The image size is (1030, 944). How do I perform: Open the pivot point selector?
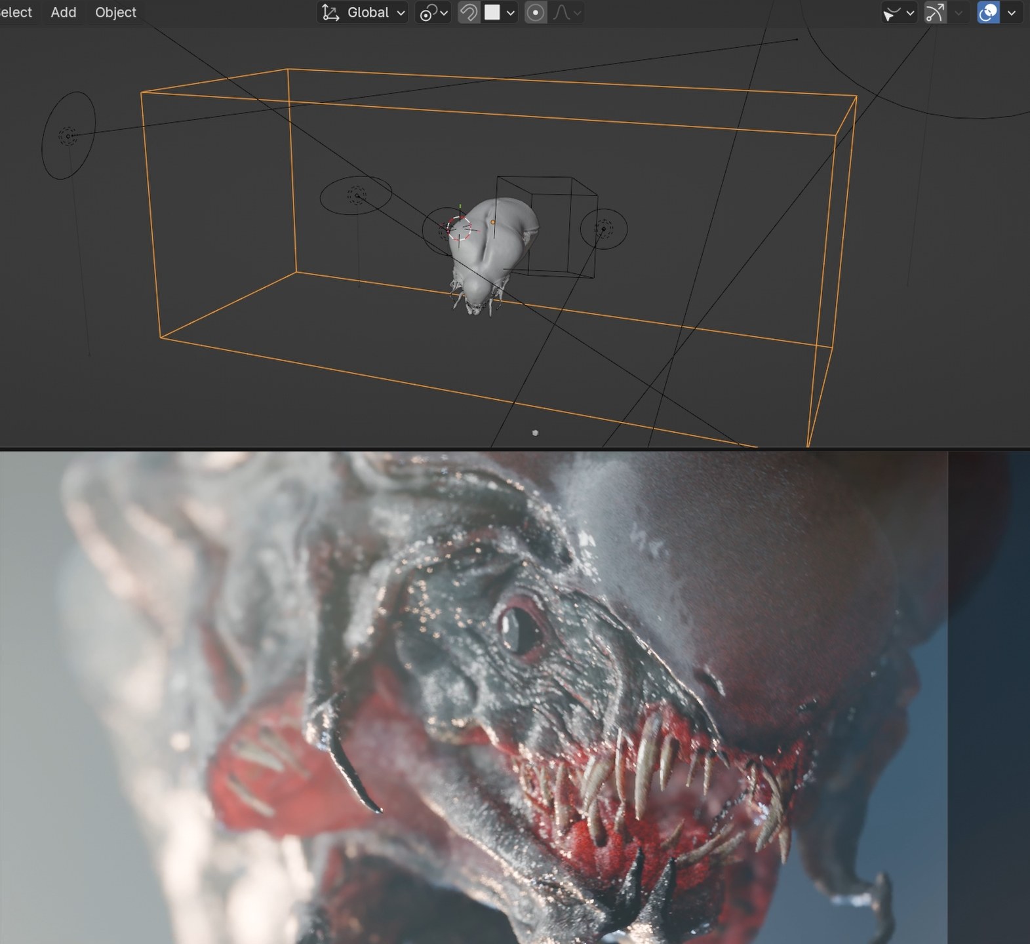pos(433,13)
